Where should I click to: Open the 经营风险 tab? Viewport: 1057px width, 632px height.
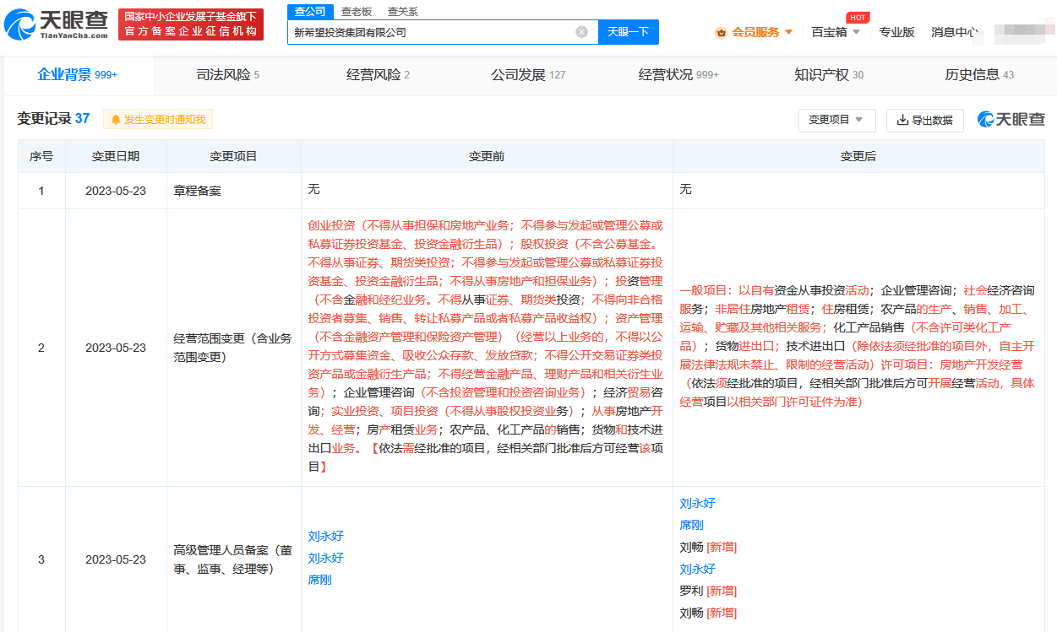click(x=378, y=74)
